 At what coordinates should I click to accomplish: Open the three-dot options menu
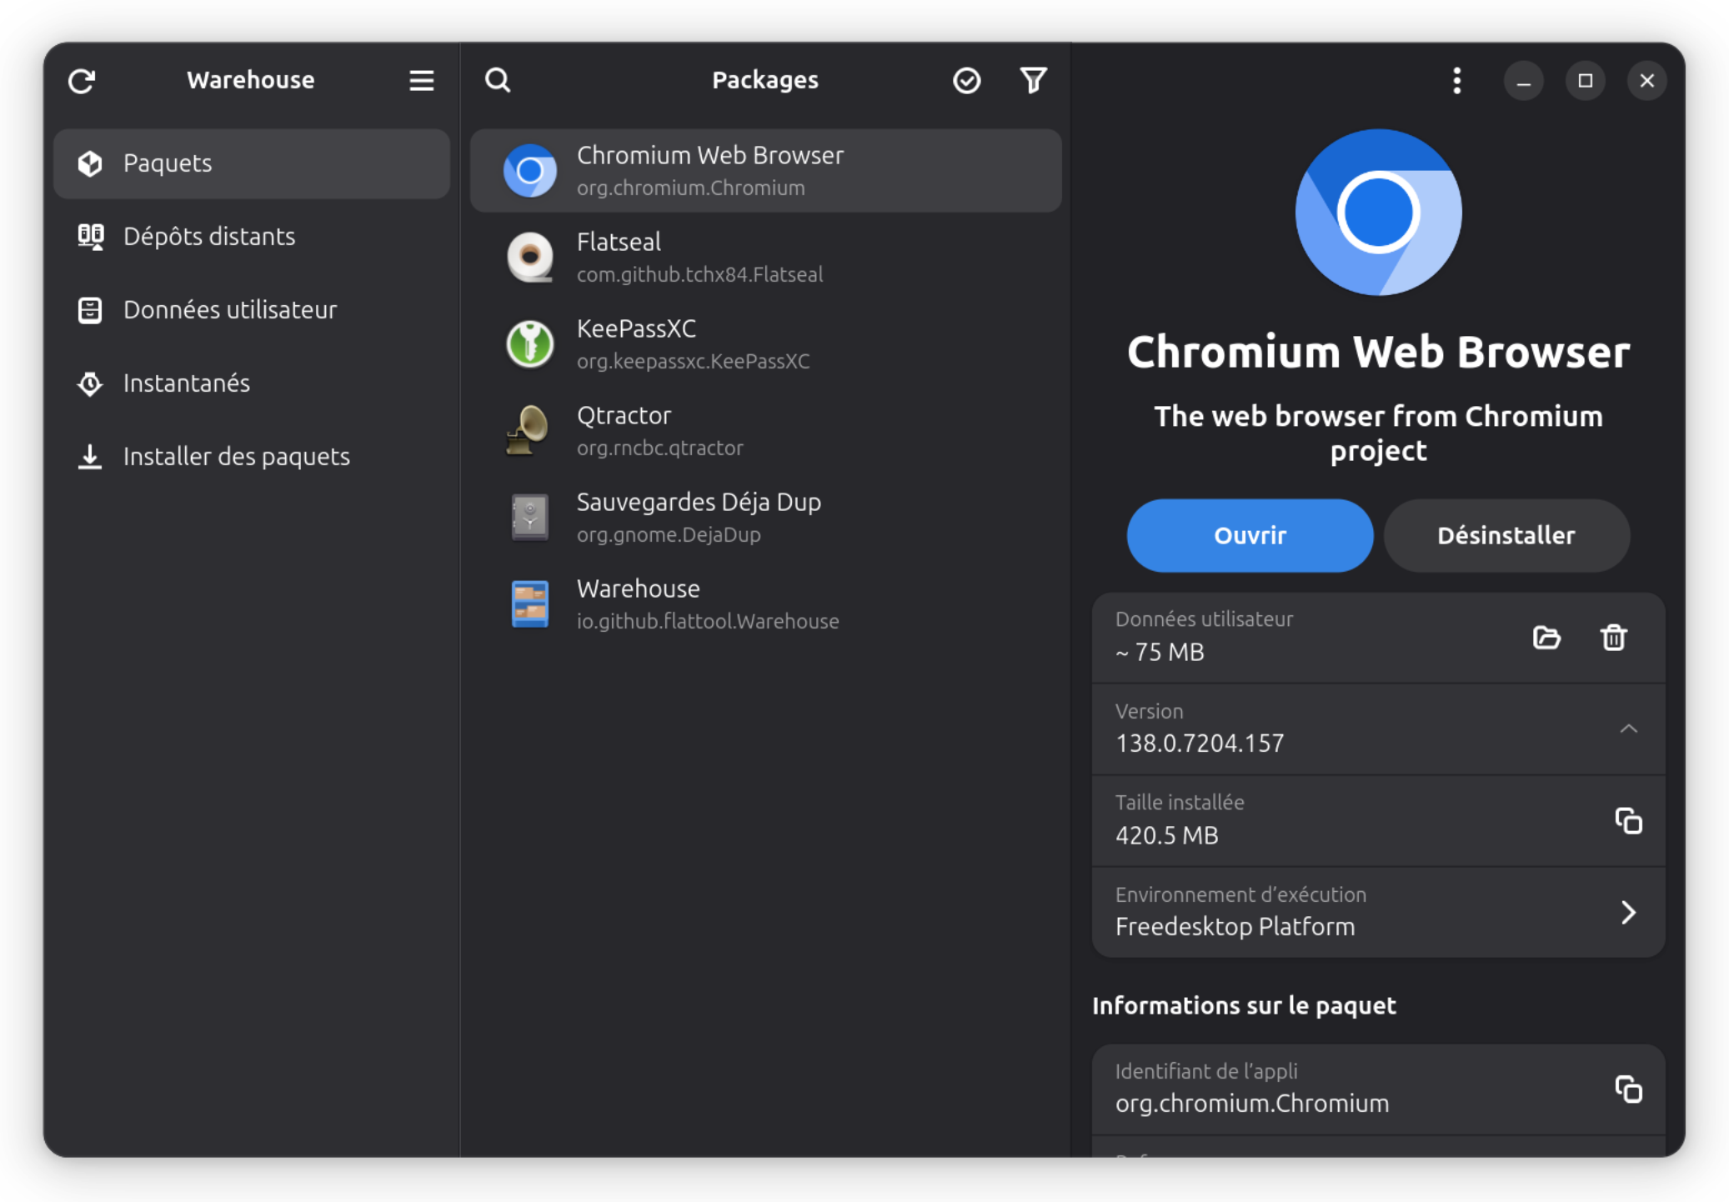coord(1456,81)
